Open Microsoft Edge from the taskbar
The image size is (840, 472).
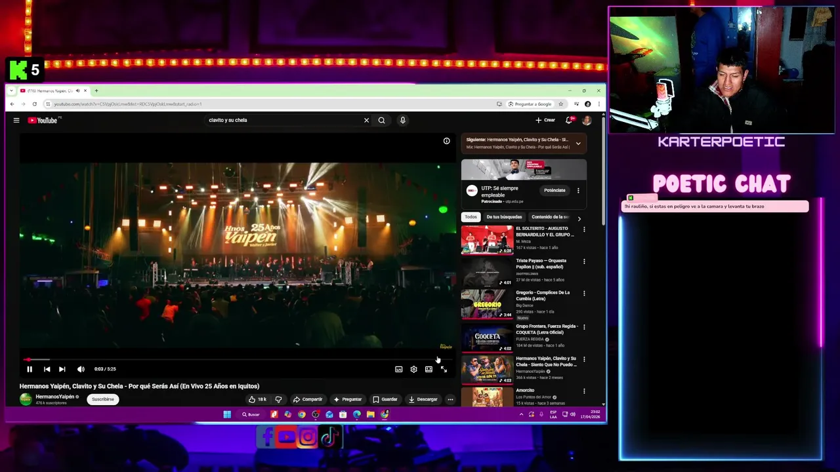click(x=356, y=414)
